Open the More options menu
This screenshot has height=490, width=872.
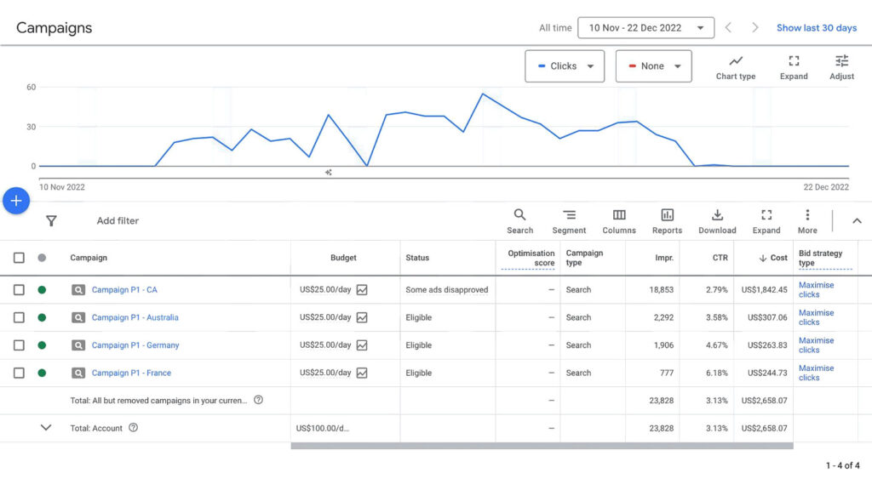(x=807, y=214)
